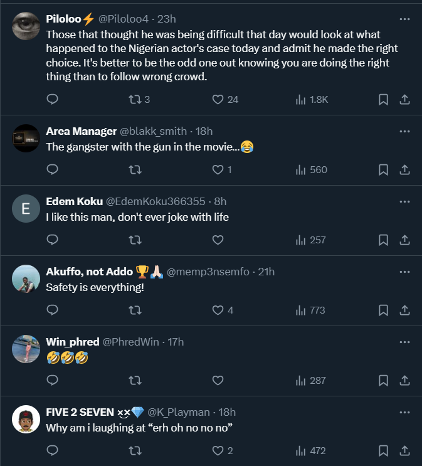View analytics showing 1.8K views
422x466 pixels.
pyautogui.click(x=312, y=99)
